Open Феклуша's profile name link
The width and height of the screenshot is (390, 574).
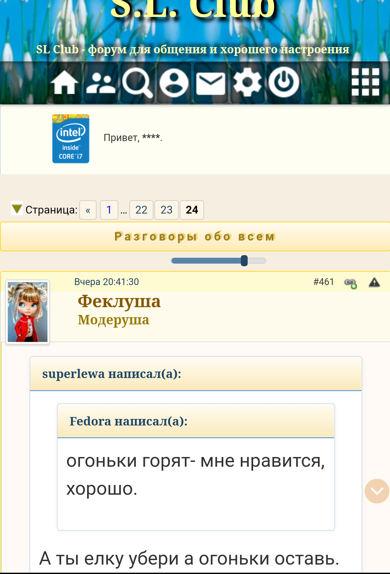[x=119, y=301]
